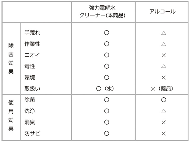Click the アルコール circle in the 除菌 row
Screen dimensions: 190x142
(x=163, y=100)
